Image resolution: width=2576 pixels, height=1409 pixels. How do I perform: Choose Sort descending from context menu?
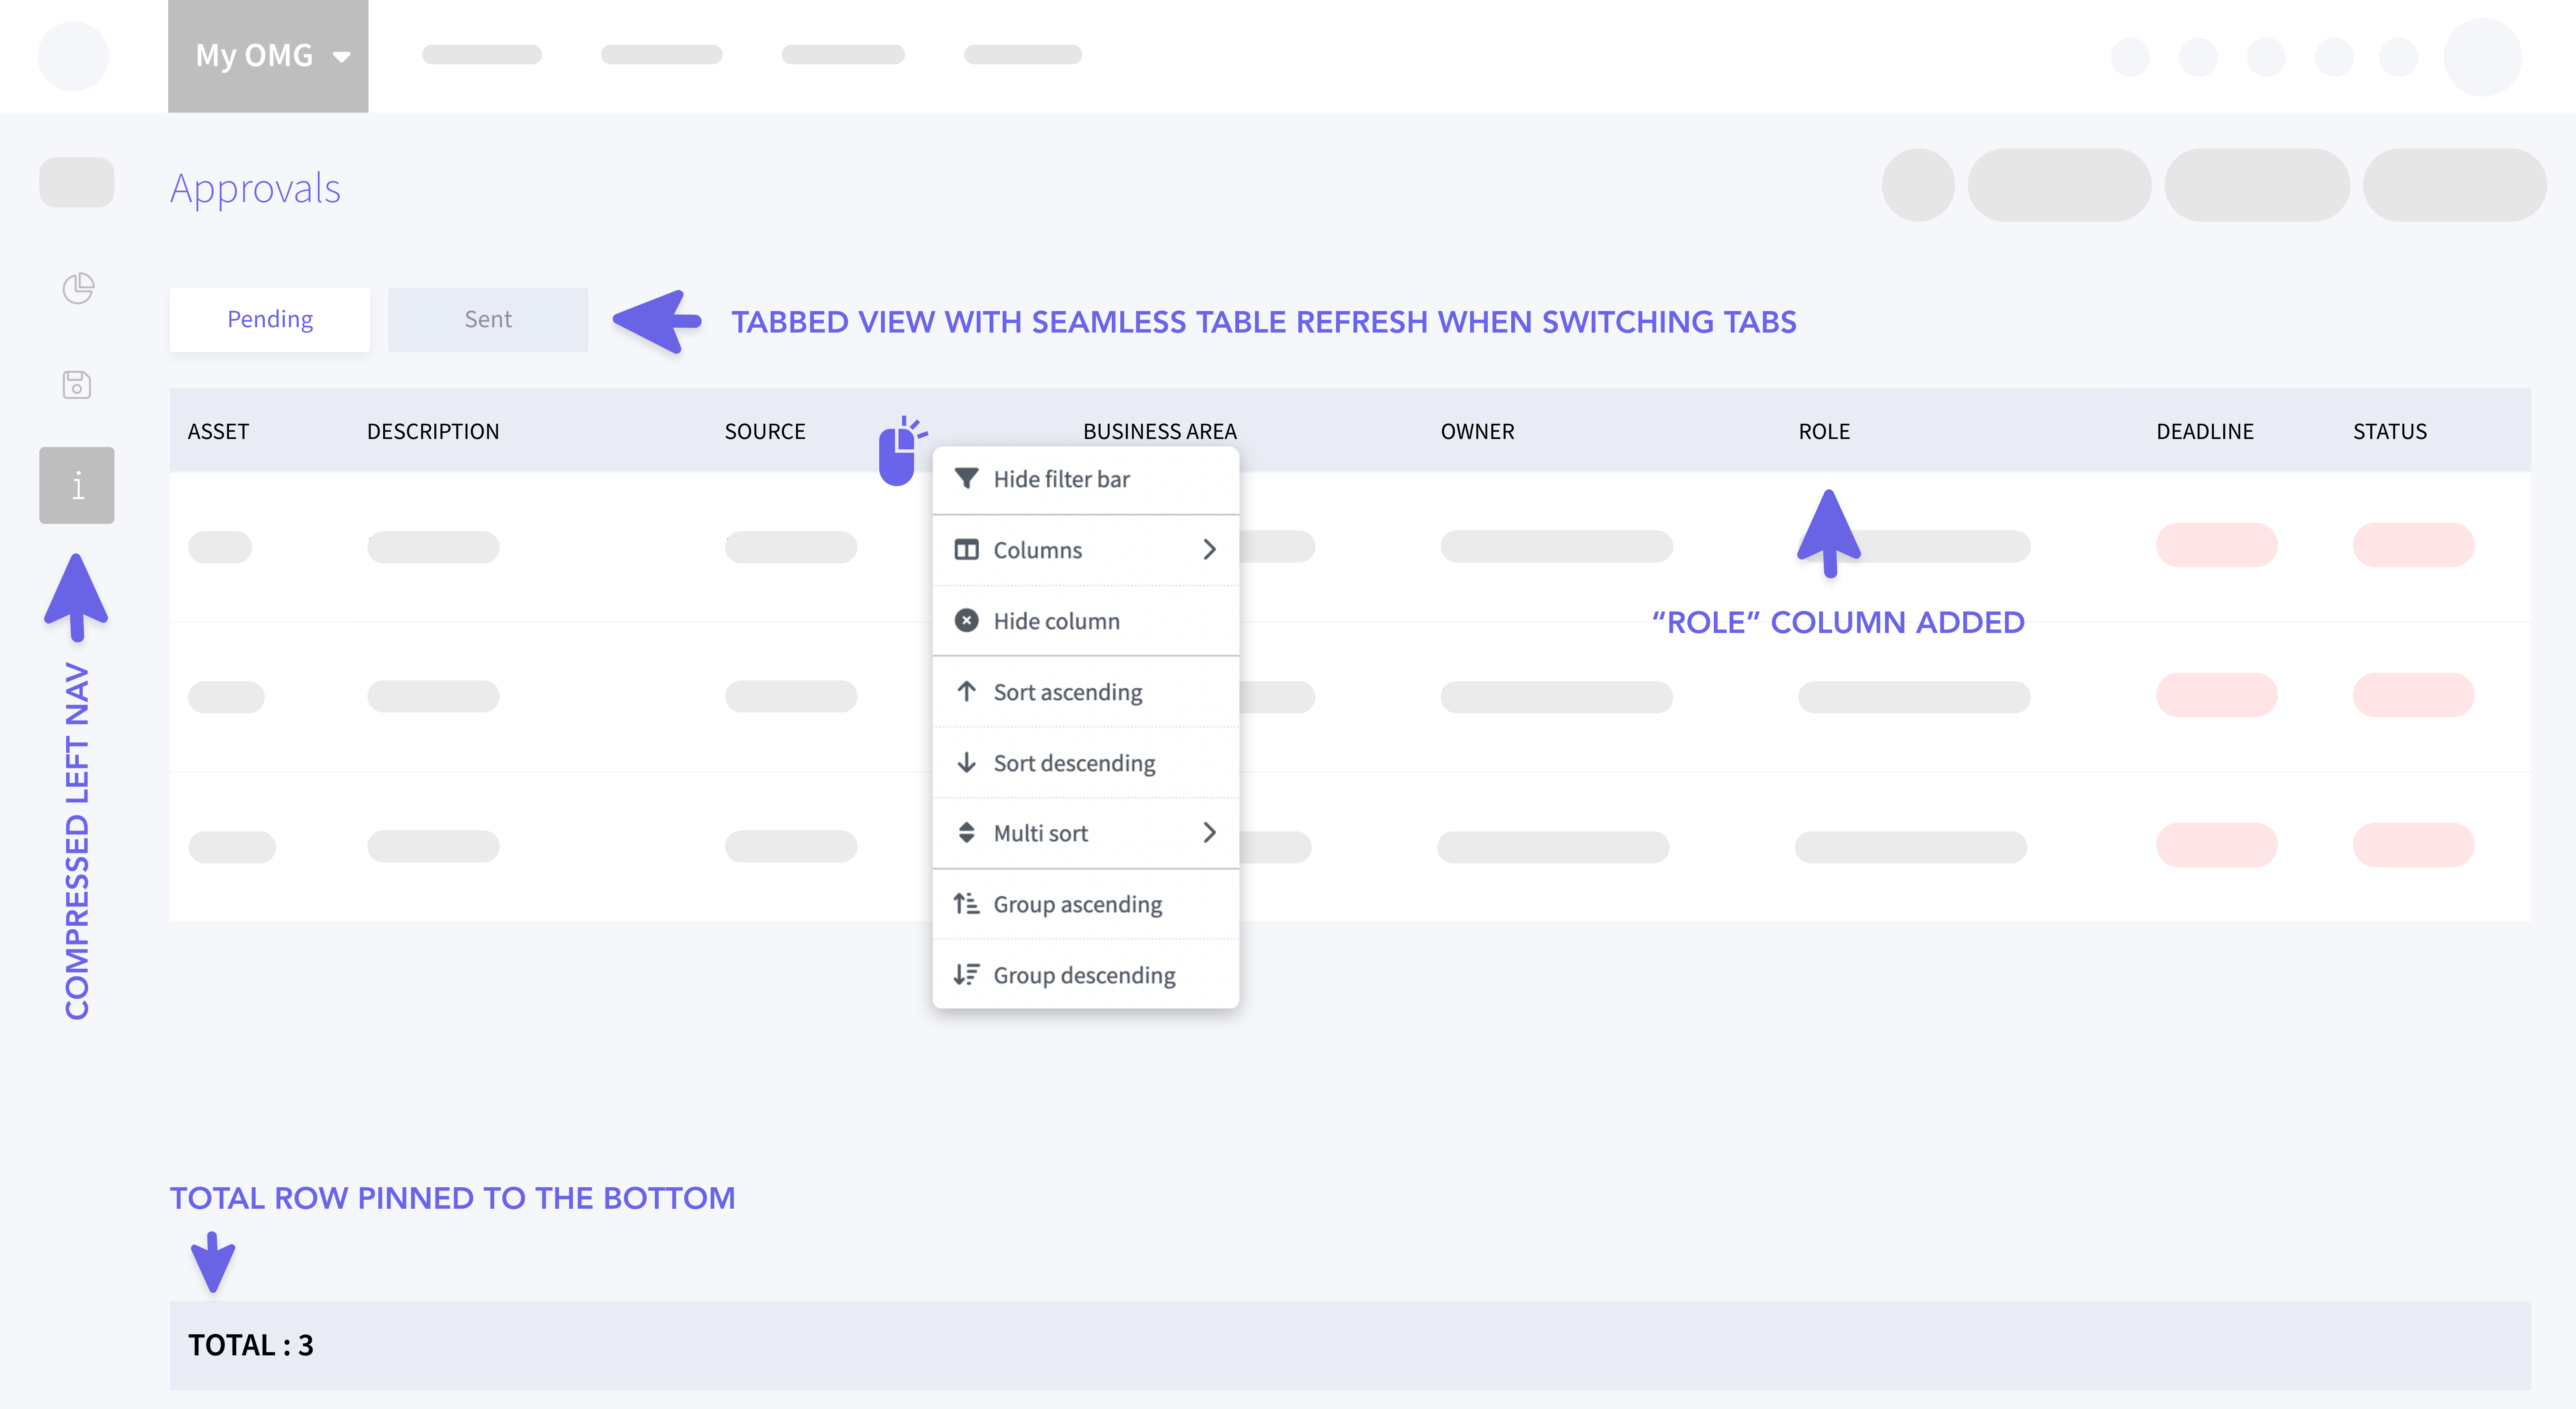(1074, 763)
